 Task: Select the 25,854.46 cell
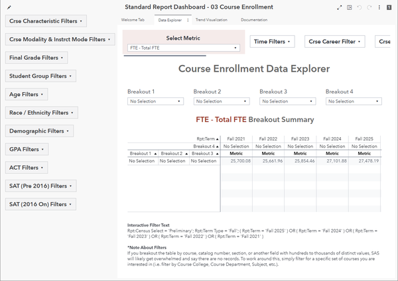pos(300,161)
